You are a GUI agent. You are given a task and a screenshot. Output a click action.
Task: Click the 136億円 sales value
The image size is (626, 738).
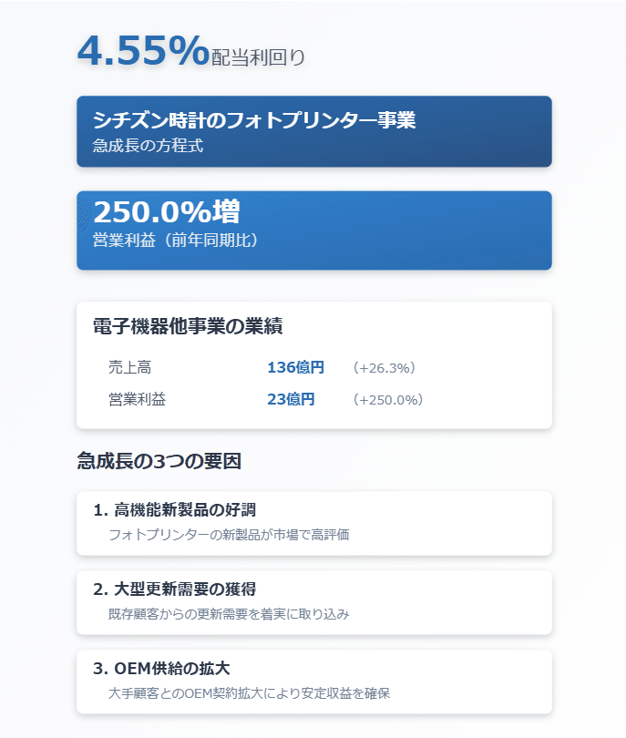pyautogui.click(x=295, y=367)
